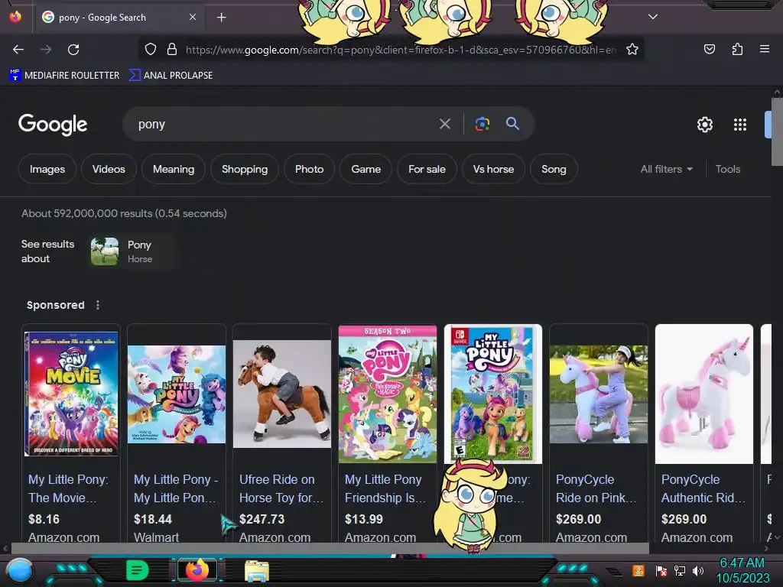Screen dimensions: 783x587
Task: Open the Action Center flag tray icon
Action: (661, 570)
